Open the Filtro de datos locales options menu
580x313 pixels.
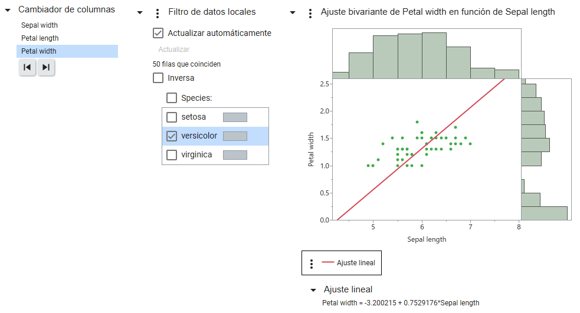point(157,13)
